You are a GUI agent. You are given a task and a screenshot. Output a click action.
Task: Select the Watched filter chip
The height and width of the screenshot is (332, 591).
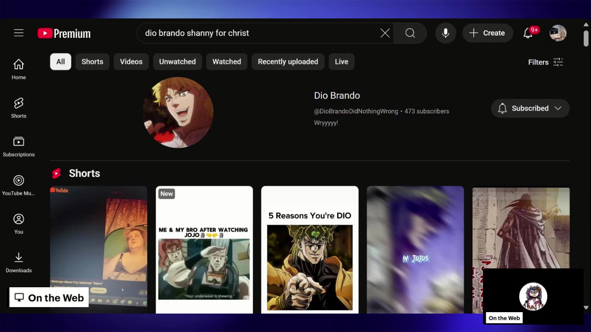pyautogui.click(x=227, y=62)
